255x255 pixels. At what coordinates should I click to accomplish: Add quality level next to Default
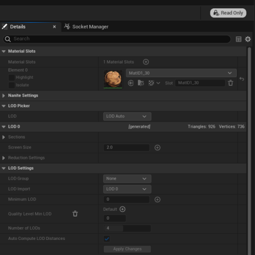pyautogui.click(x=122, y=209)
